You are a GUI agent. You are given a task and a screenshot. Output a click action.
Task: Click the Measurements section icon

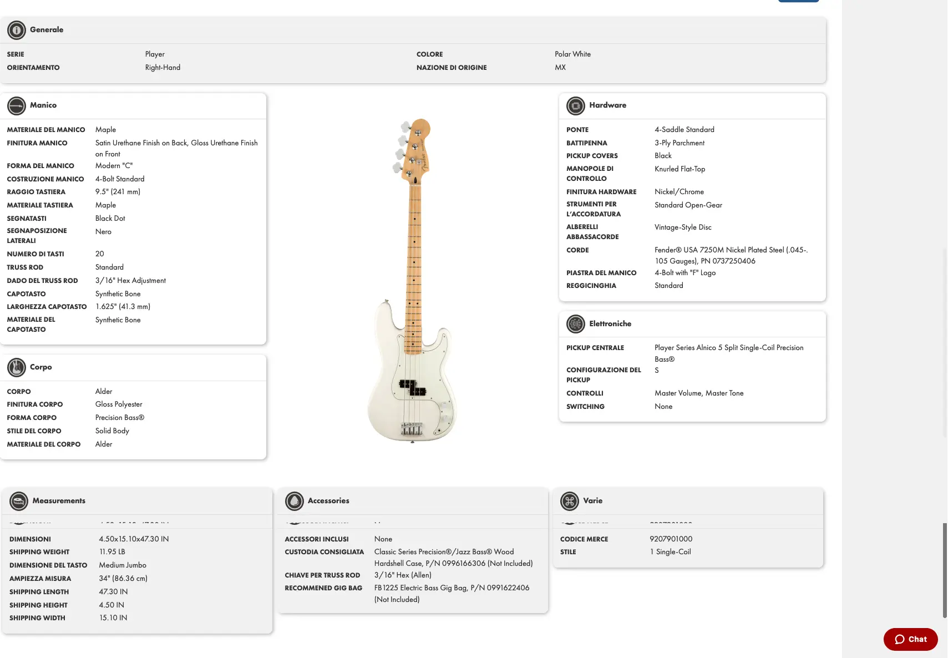click(x=19, y=501)
